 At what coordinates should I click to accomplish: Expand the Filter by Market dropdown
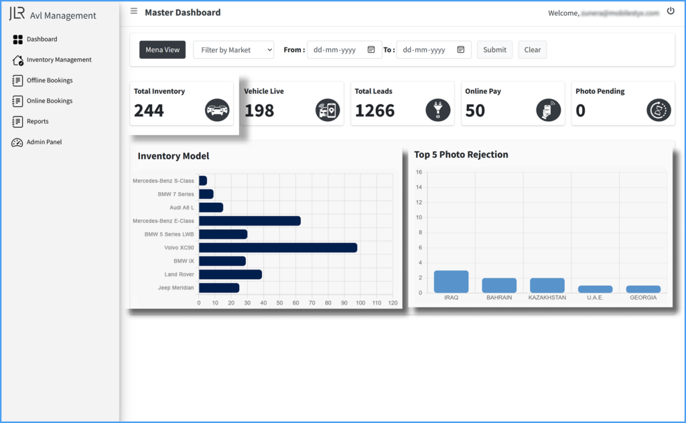click(233, 50)
